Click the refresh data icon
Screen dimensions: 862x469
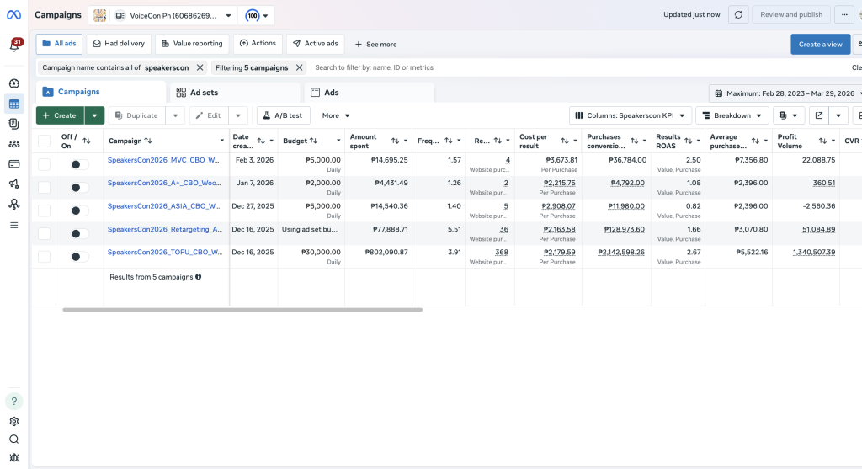pyautogui.click(x=738, y=14)
